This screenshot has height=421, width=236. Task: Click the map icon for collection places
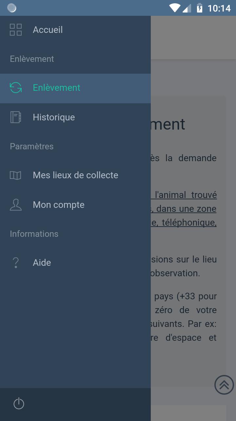tap(16, 175)
